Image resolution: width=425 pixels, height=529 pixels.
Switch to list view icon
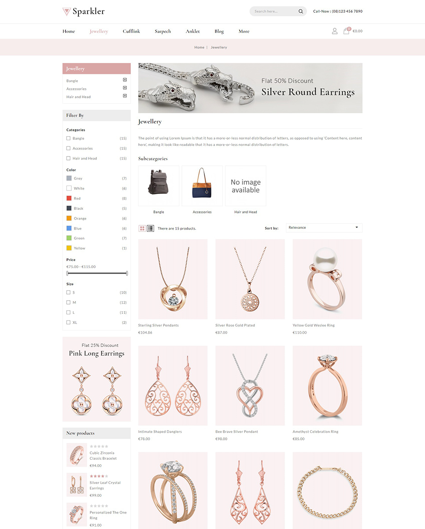coord(151,228)
